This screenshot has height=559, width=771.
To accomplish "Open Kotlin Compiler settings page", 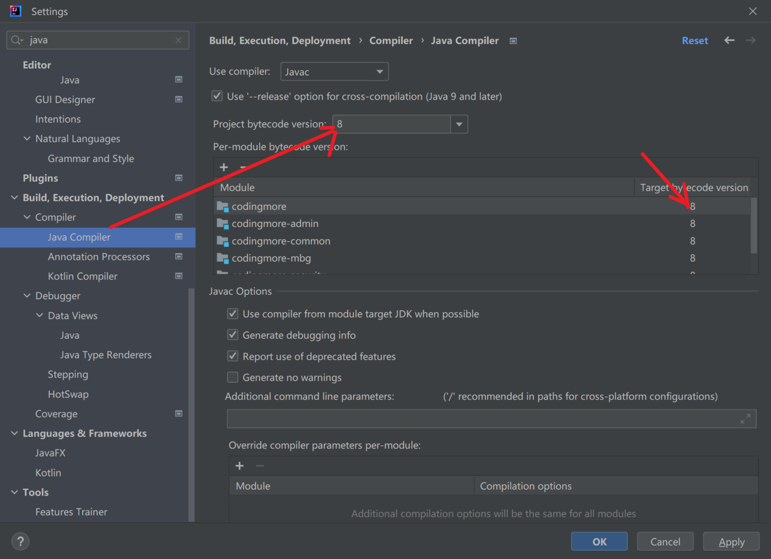I will [x=82, y=276].
